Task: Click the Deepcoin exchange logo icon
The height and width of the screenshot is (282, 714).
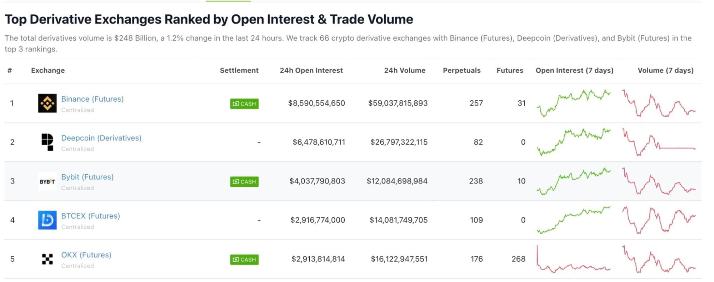Action: (x=47, y=142)
